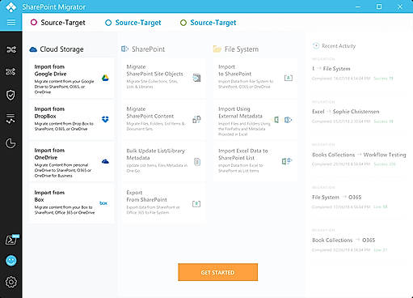Click the SharePoint Migrator window title
This screenshot has width=413, height=298.
pos(54,7)
